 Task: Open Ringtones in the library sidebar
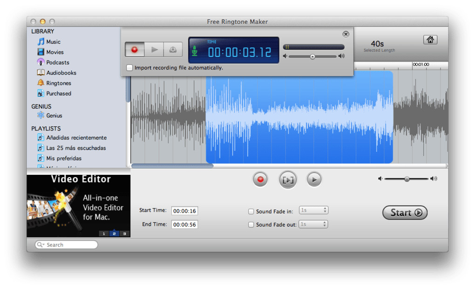58,83
